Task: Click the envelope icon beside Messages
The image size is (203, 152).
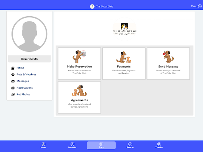Action: 13,81
